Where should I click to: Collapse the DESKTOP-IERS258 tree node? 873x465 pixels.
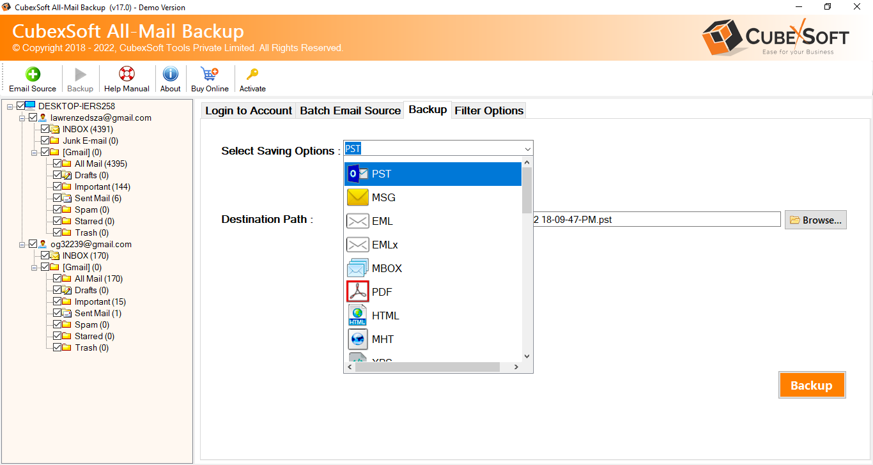tap(10, 106)
